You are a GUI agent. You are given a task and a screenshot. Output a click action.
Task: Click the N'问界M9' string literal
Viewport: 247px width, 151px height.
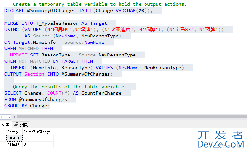(59, 30)
